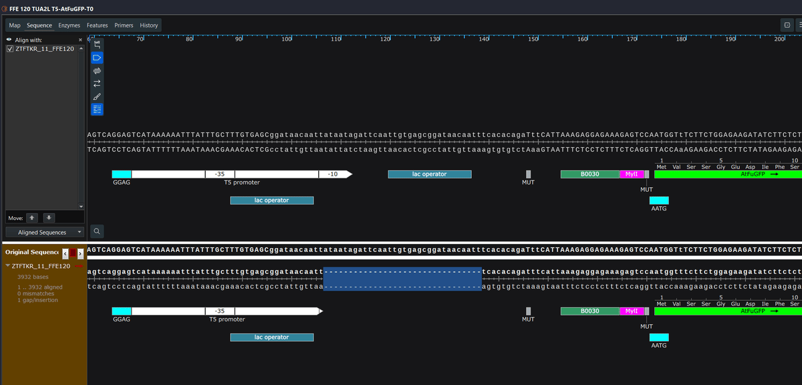The width and height of the screenshot is (802, 385).
Task: Click the red alignment arrow beside ZTFTKR_11_FFE120
Action: tap(78, 265)
